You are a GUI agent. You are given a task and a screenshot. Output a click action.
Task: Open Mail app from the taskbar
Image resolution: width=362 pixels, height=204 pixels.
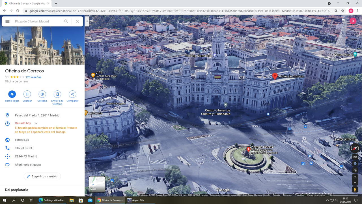[90, 200]
